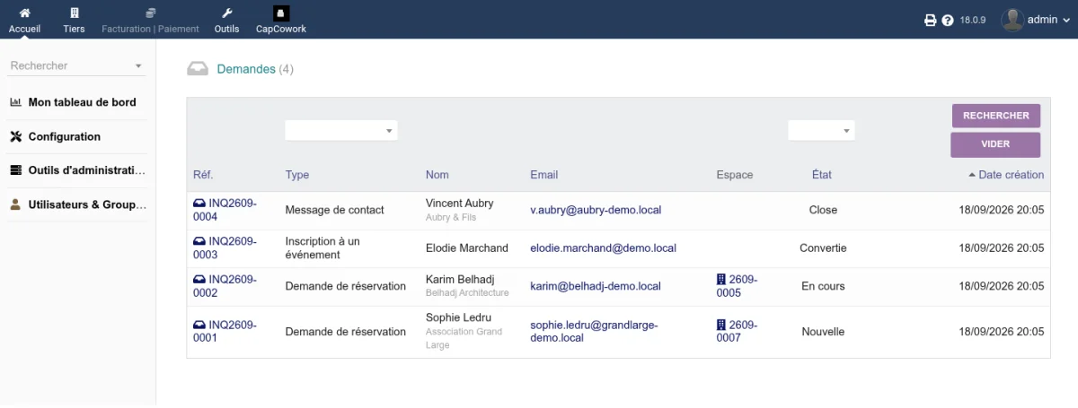Click the VIDER button

(x=996, y=144)
